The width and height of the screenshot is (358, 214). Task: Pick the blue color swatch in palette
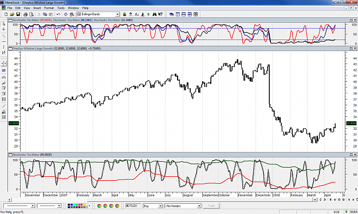72,205
